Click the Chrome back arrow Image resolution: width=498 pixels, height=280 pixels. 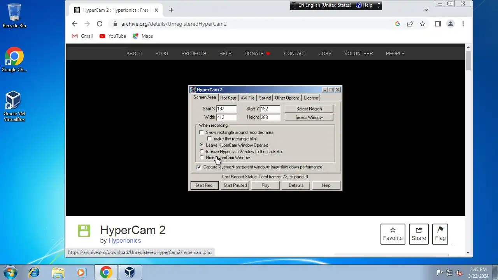point(75,24)
